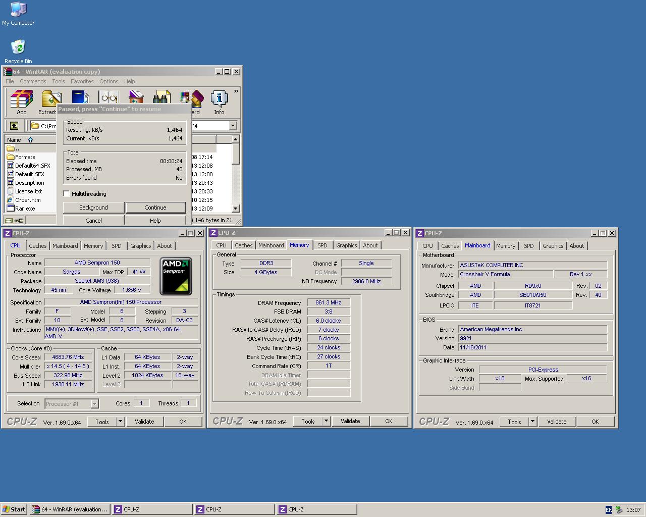Click WinRAR's Delete icon (recycle bin)
This screenshot has width=646, height=517.
(136, 96)
